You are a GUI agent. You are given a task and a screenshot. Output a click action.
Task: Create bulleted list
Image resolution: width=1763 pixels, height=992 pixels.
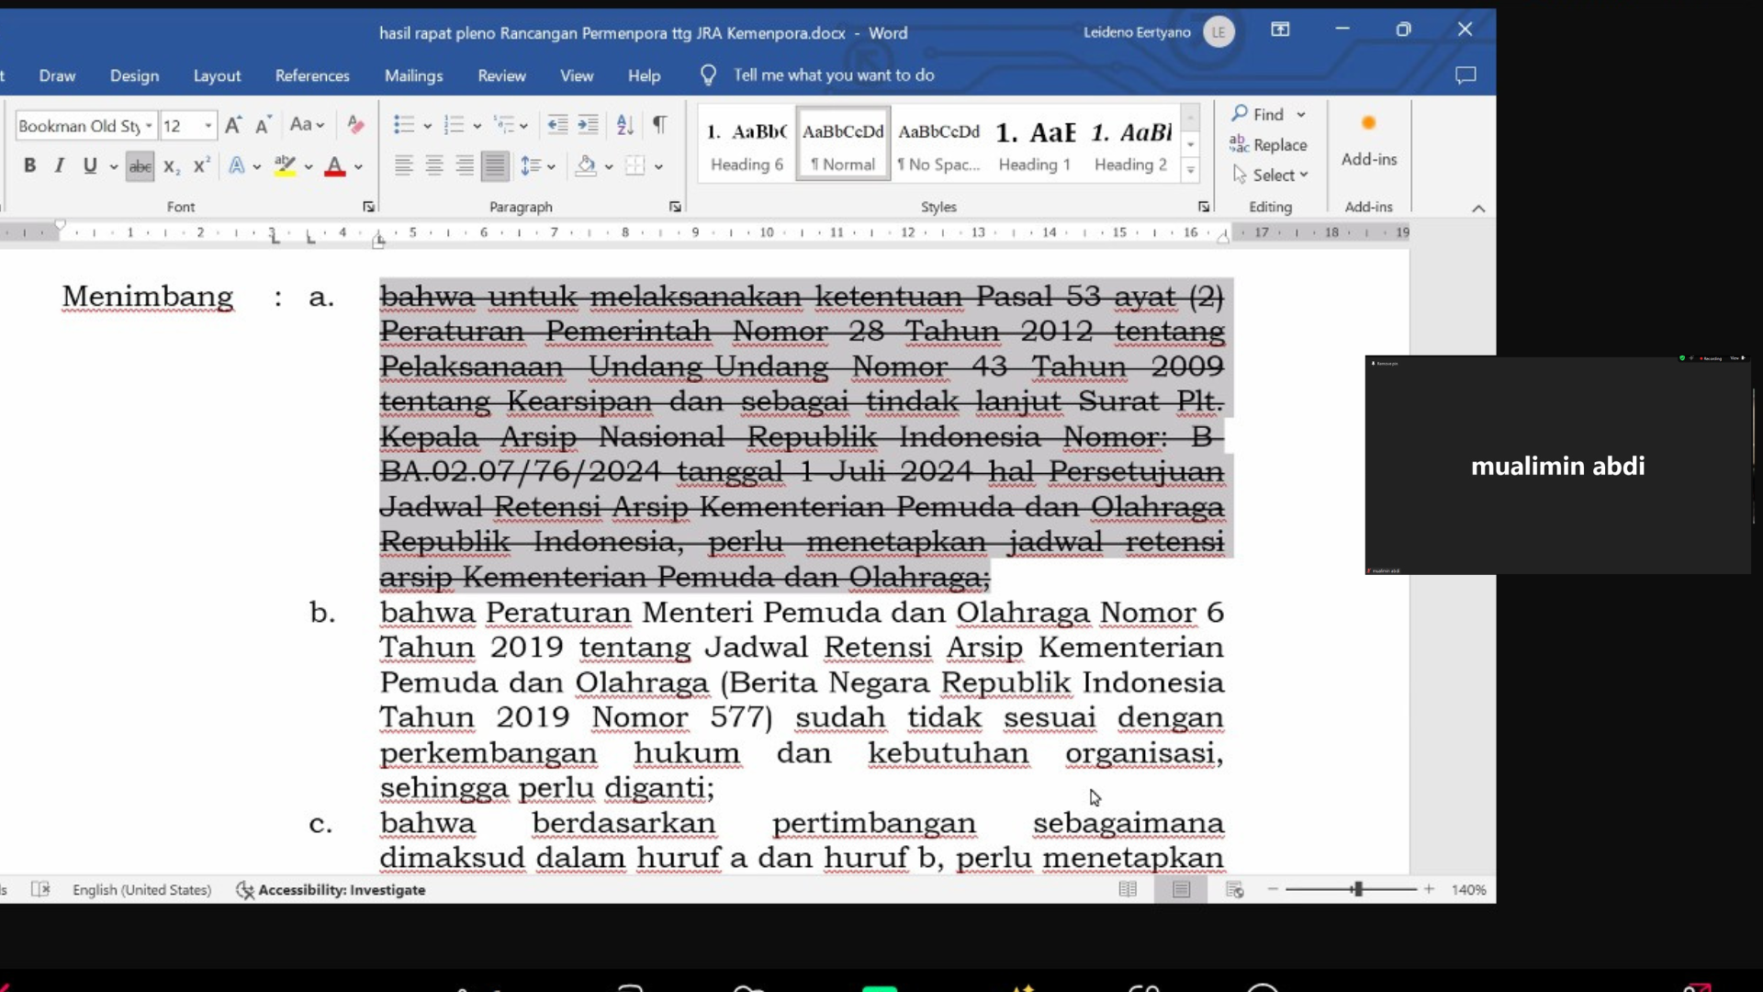pyautogui.click(x=403, y=125)
